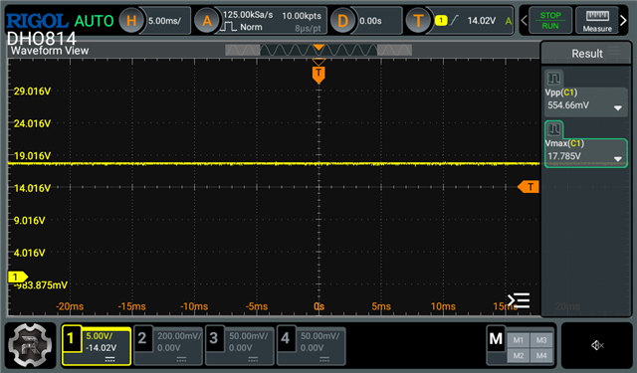Click the channel 1 DC coupling icon

coord(109,359)
